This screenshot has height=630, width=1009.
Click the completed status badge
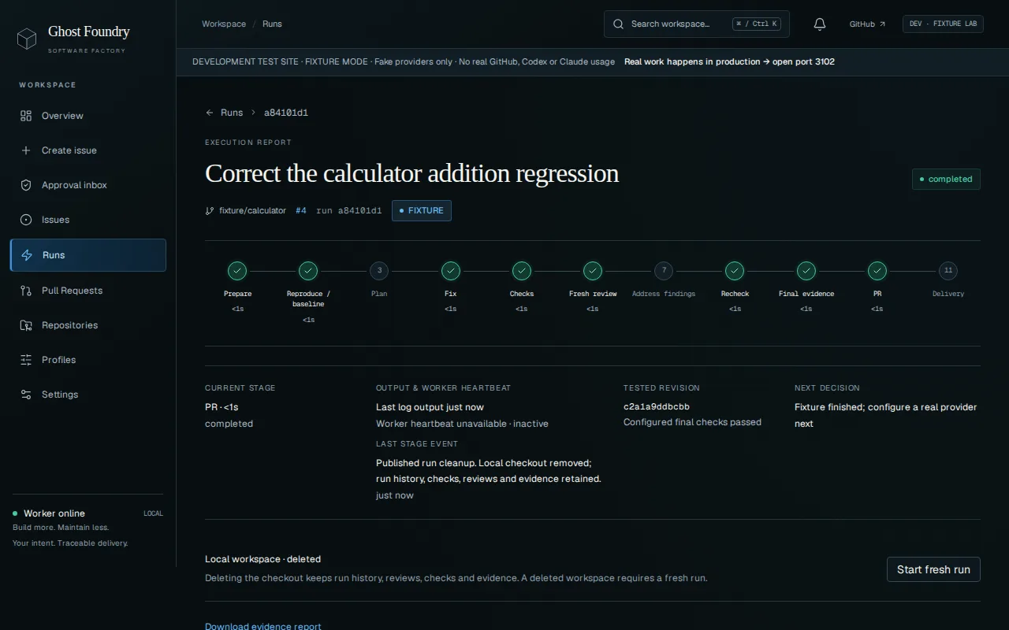(946, 179)
